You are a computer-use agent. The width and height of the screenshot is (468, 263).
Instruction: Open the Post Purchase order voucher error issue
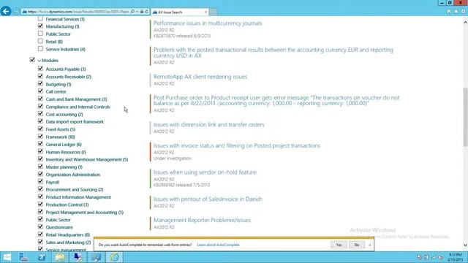276,101
